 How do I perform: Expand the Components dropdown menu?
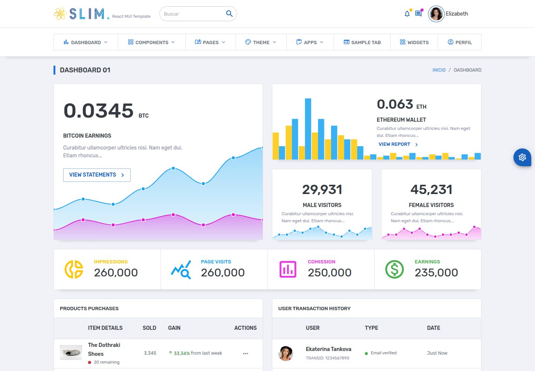152,42
